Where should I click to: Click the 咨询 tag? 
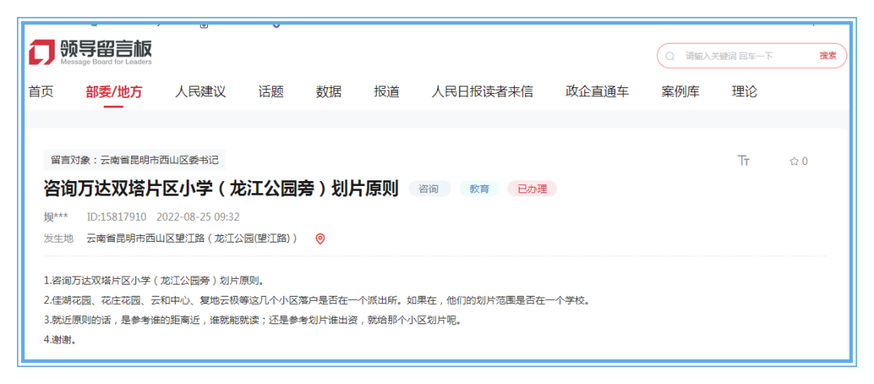[430, 189]
